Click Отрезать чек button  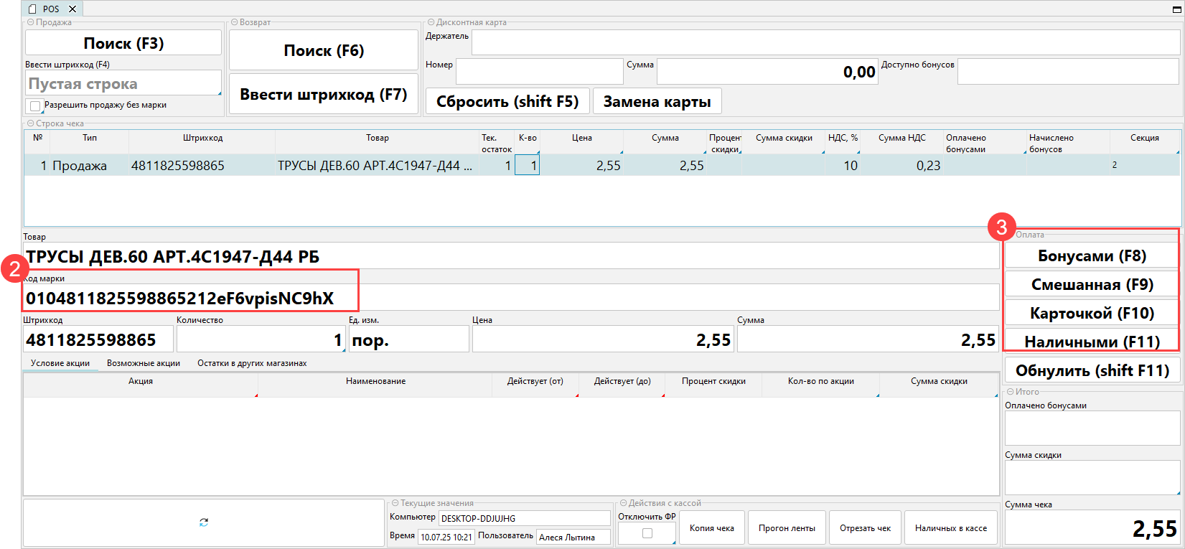pyautogui.click(x=865, y=528)
